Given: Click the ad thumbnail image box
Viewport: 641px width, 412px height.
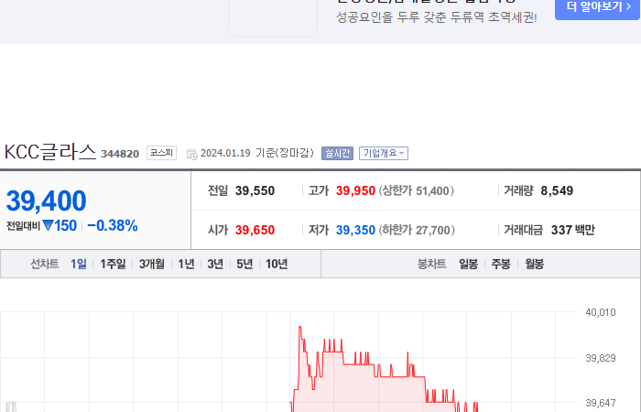Looking at the screenshot, I should 273,17.
